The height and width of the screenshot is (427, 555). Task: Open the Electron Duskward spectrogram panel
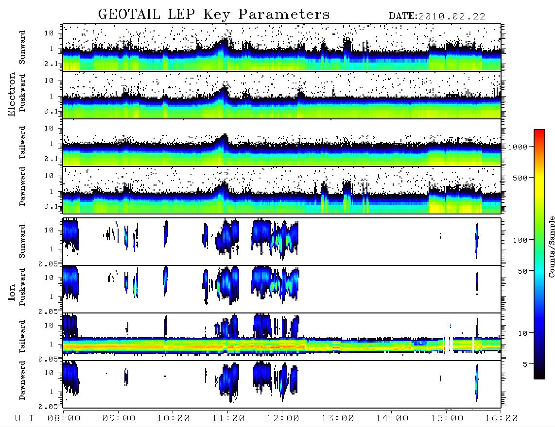pos(282,95)
